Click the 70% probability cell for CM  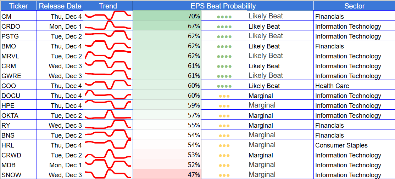click(x=167, y=16)
